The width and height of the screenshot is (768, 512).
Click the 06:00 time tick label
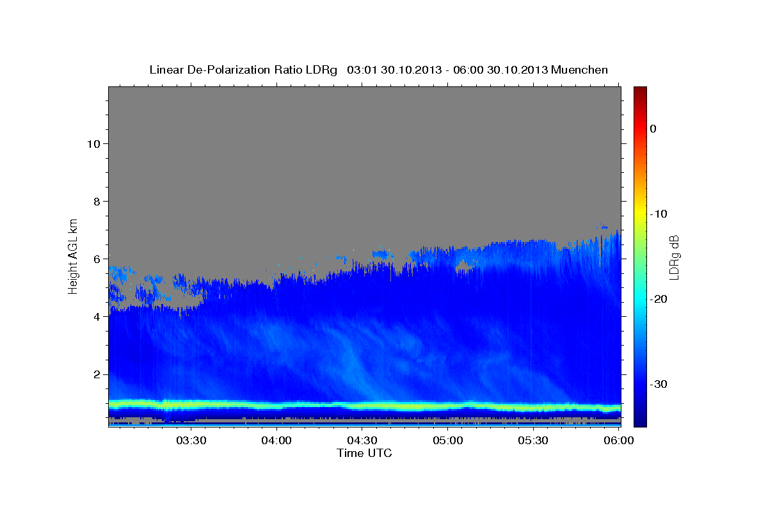click(618, 441)
